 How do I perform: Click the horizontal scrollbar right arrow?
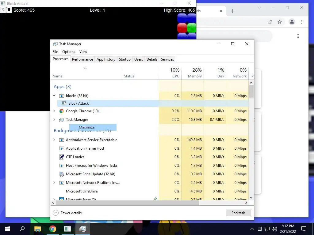coord(246,203)
